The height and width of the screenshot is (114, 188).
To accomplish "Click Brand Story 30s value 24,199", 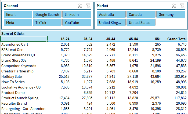I will (x=156, y=60).
